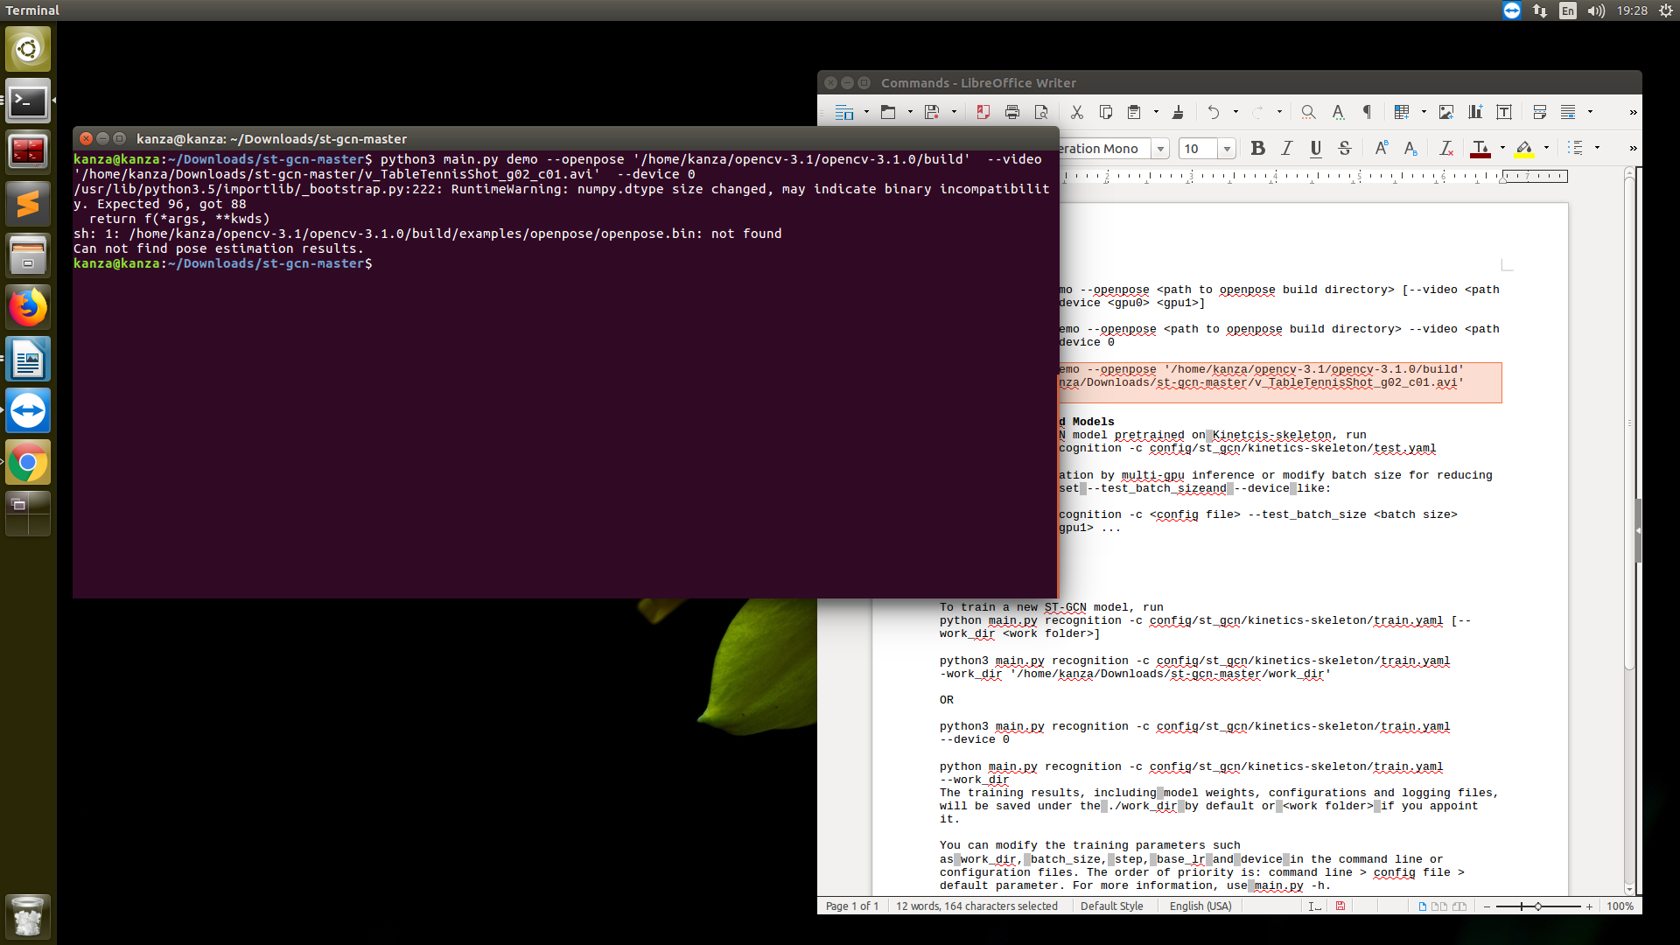Image resolution: width=1680 pixels, height=945 pixels.
Task: Open the English (USA) language selector
Action: tap(1200, 906)
